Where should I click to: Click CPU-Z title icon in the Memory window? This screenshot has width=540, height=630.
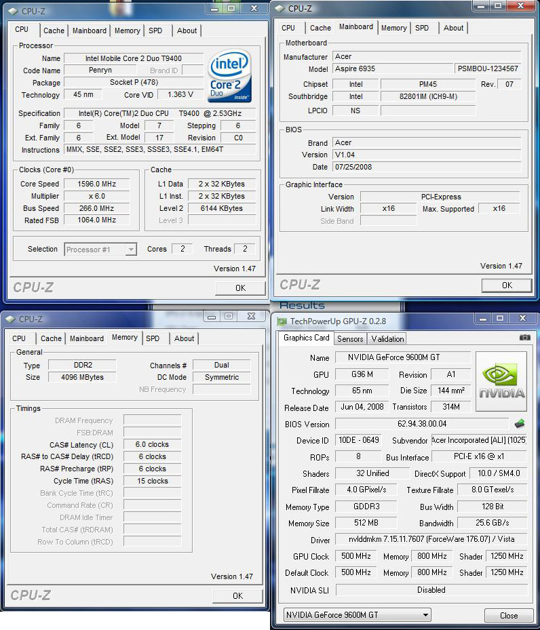(10, 319)
